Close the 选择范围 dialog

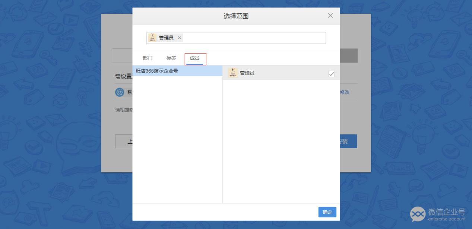coord(330,16)
